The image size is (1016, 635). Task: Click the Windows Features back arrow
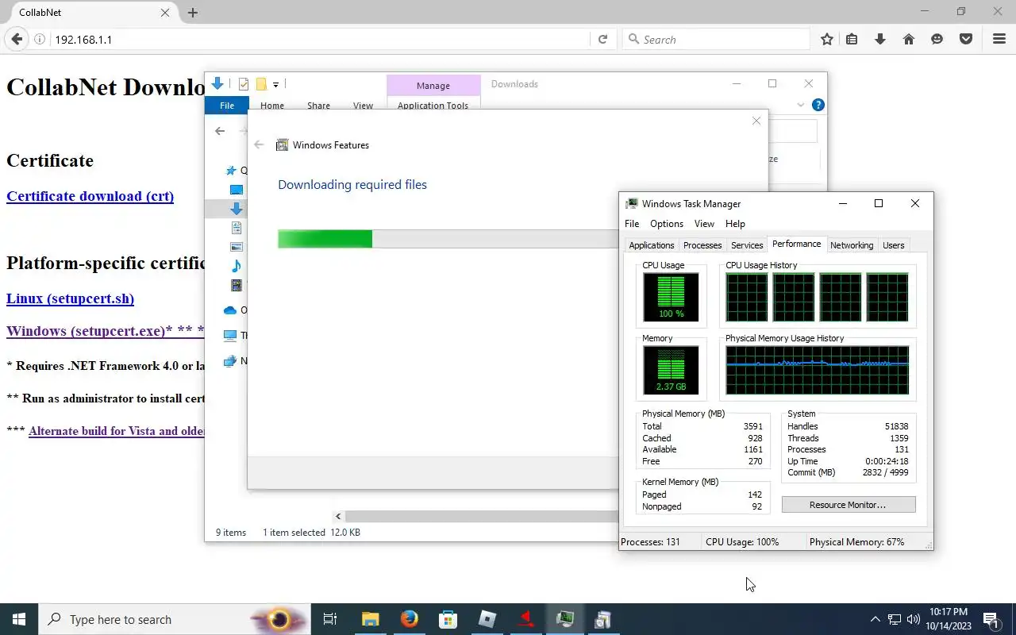pos(259,144)
